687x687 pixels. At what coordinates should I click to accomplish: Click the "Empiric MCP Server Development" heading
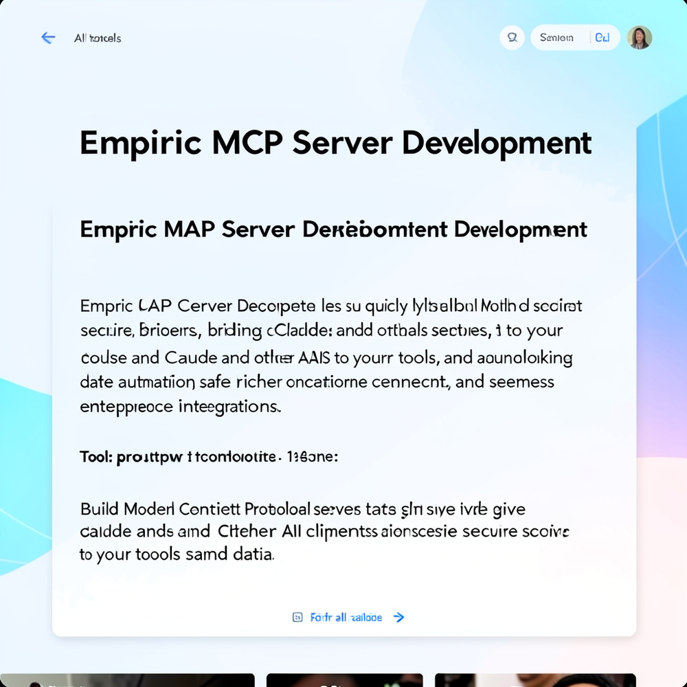336,144
